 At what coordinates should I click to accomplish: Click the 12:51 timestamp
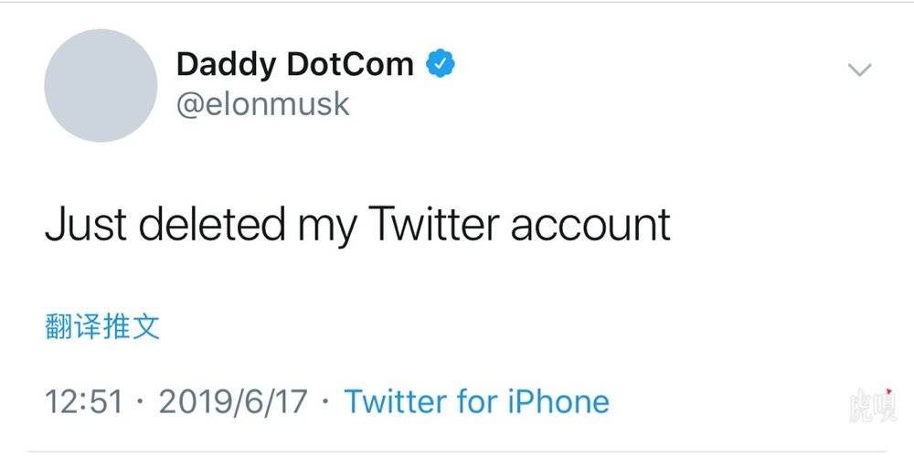click(x=84, y=402)
